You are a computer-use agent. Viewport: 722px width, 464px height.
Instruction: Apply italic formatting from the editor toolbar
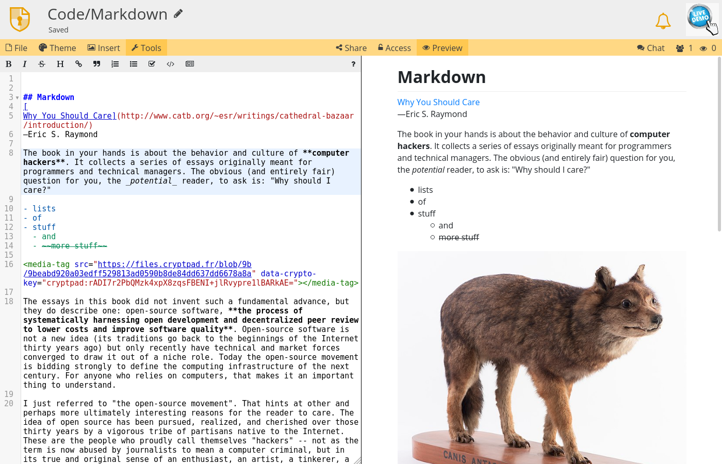click(x=24, y=64)
